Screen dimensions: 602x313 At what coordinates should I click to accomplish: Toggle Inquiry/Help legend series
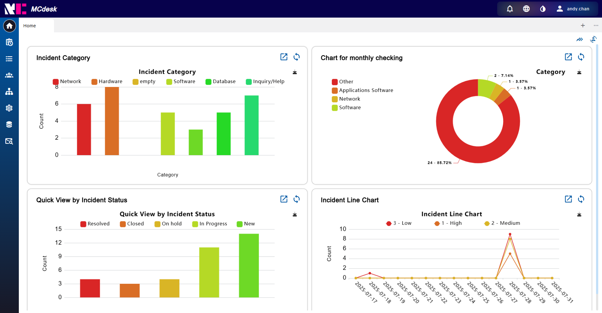pos(265,81)
